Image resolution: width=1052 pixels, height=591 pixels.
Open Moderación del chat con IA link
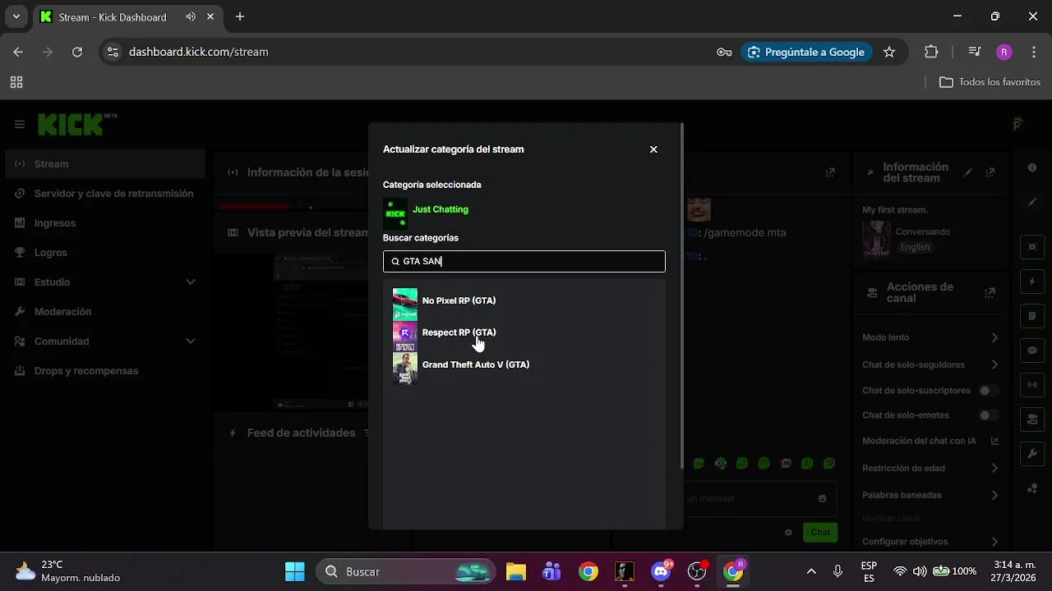(930, 441)
